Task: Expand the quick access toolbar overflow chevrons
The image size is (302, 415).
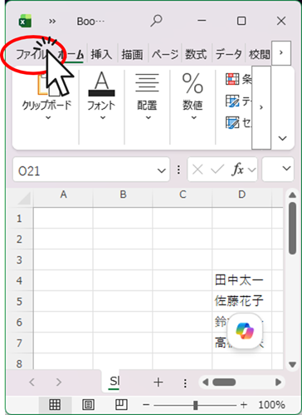Action: [x=52, y=22]
